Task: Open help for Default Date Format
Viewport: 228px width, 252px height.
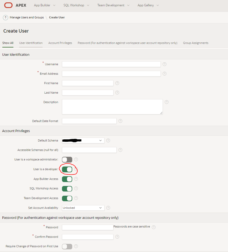Action: point(120,121)
